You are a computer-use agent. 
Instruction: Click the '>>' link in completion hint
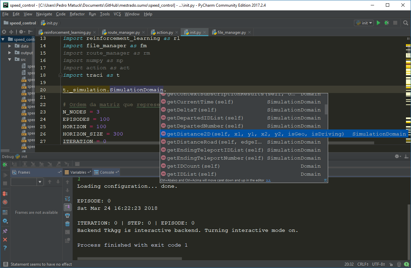click(x=268, y=180)
